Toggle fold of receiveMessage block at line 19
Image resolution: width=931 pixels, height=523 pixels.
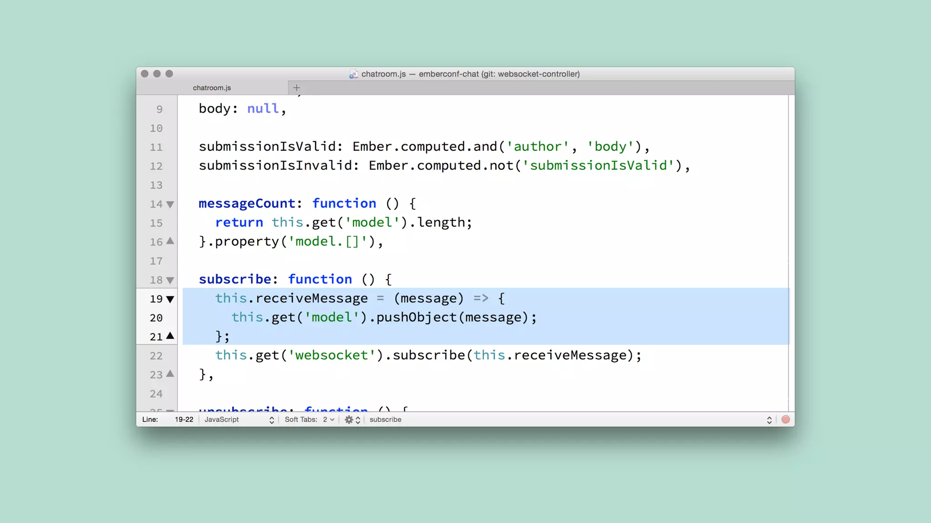(170, 299)
